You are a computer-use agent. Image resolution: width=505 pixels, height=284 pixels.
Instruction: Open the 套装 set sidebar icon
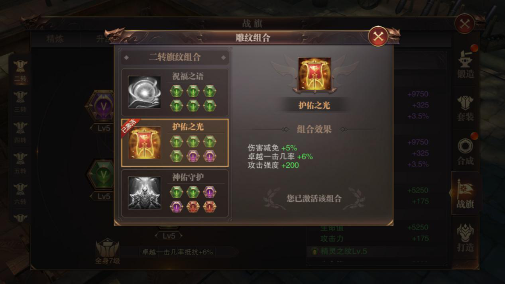pyautogui.click(x=465, y=107)
